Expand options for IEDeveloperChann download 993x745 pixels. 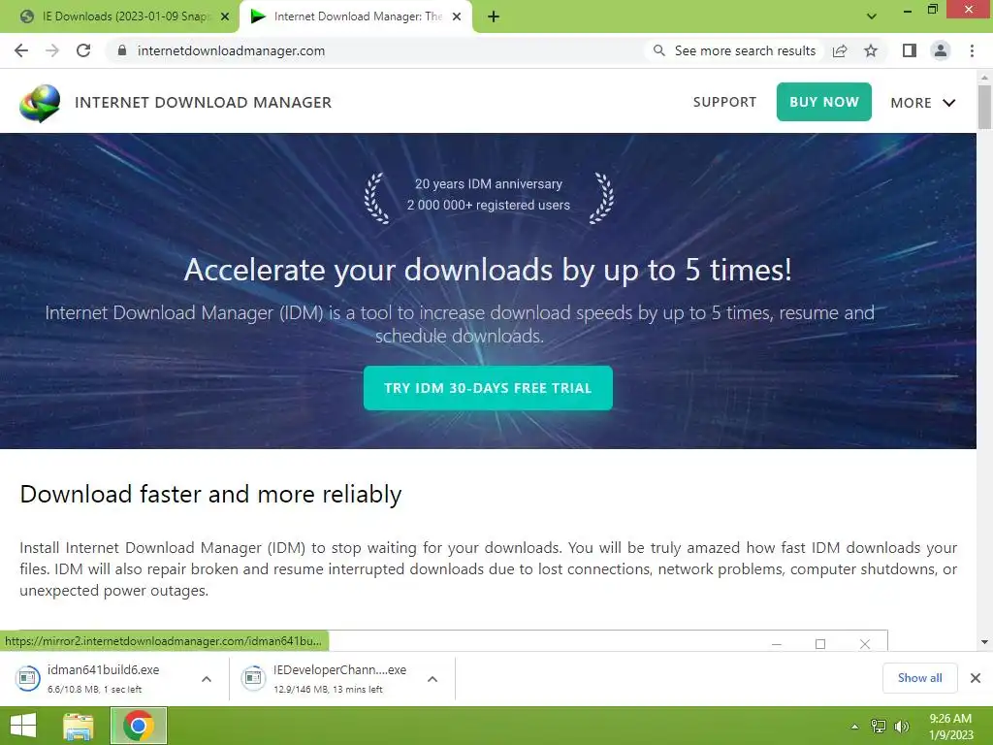[432, 678]
